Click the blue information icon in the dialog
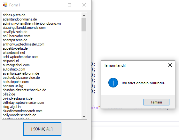 pos(113,83)
